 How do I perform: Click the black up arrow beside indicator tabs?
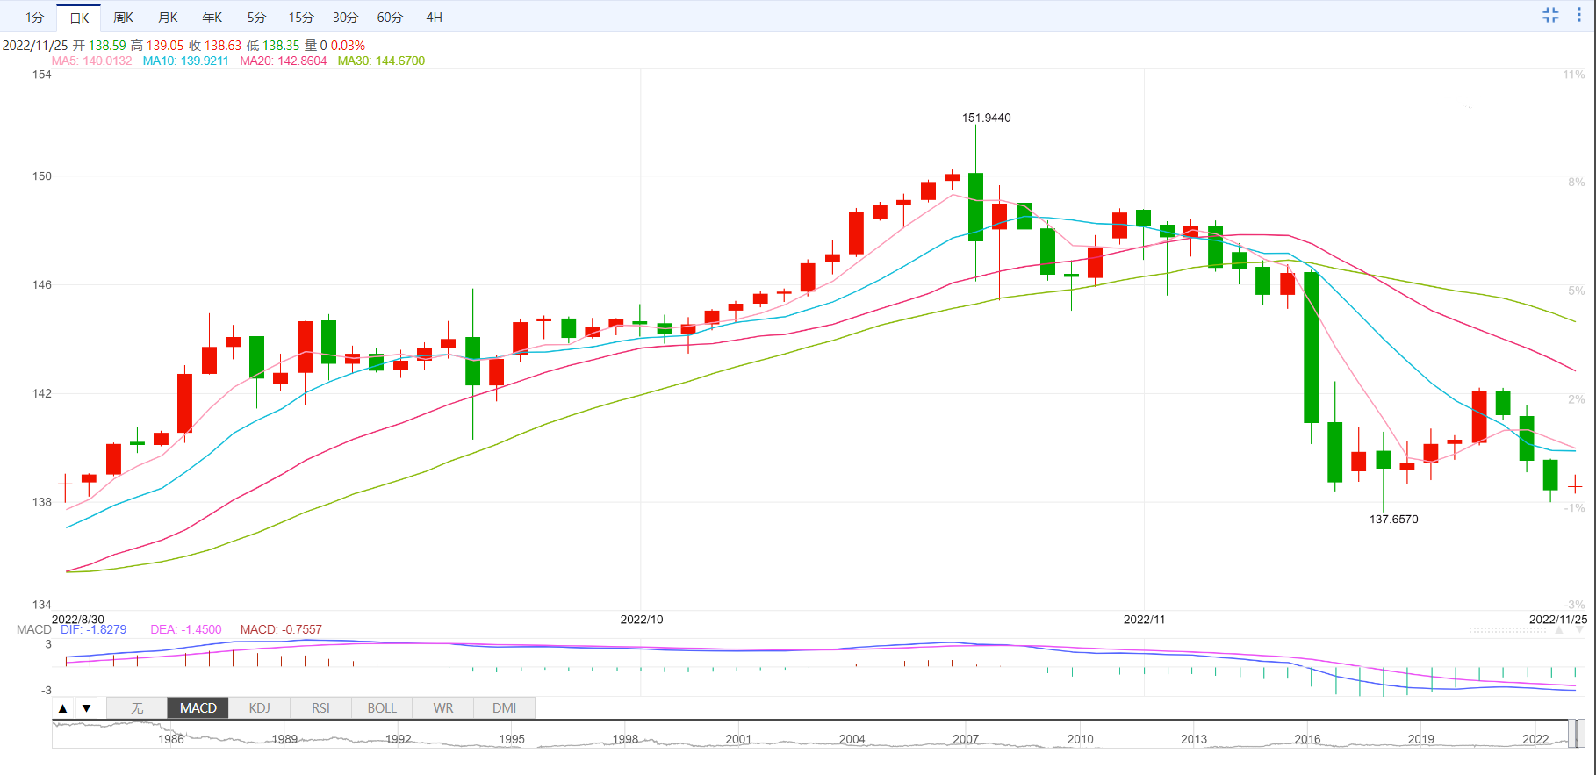[x=62, y=708]
